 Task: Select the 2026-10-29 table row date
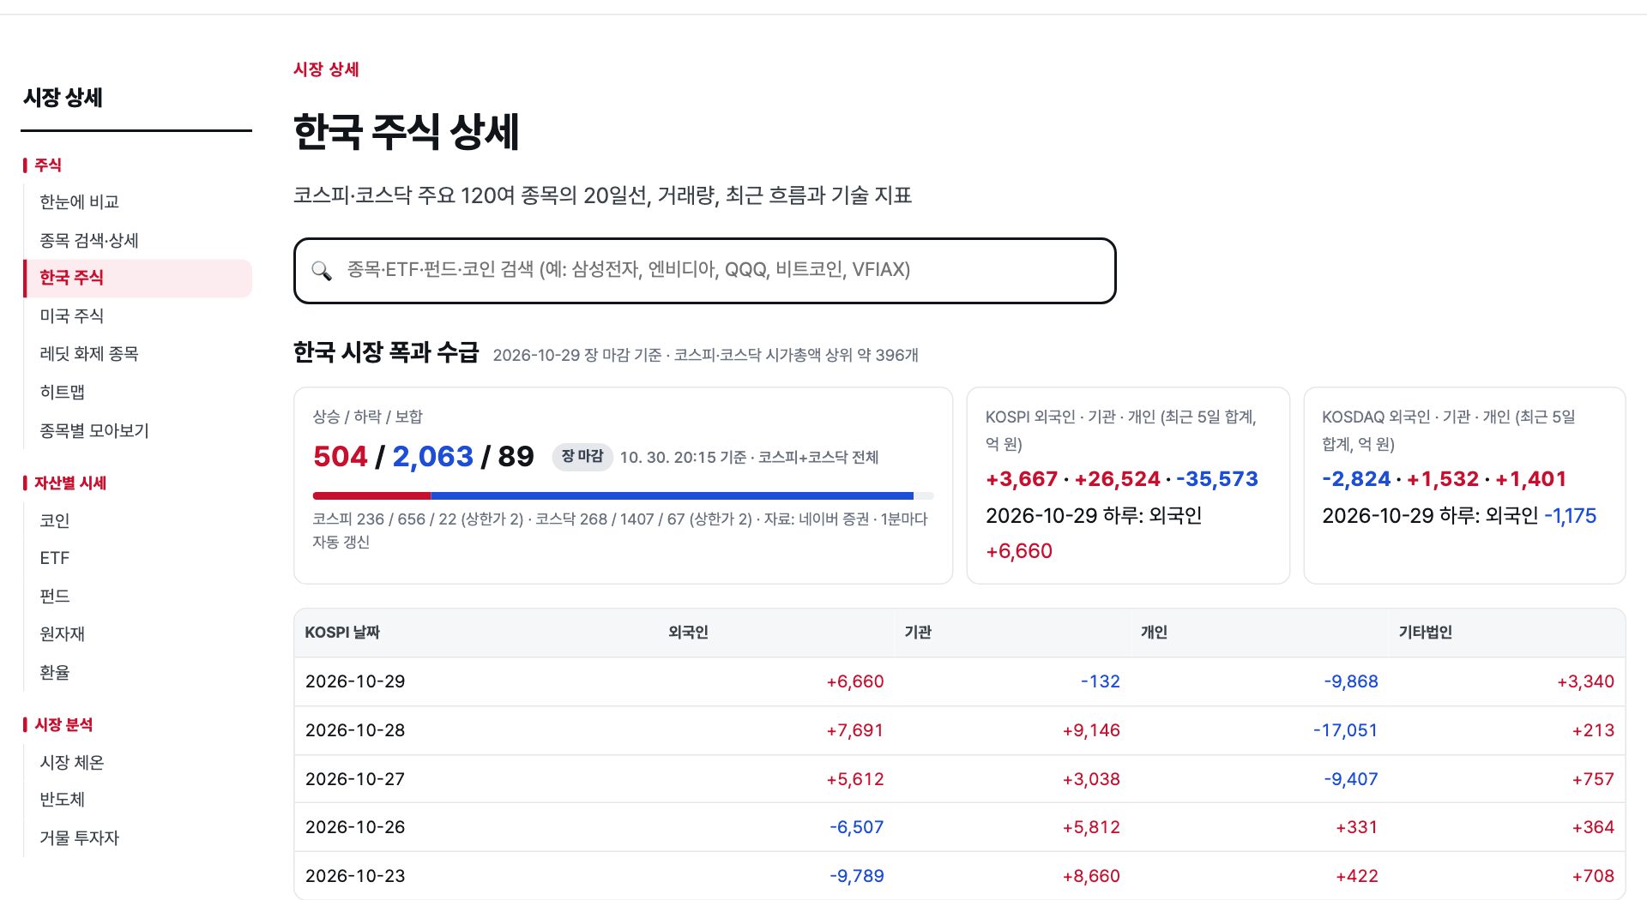[355, 681]
